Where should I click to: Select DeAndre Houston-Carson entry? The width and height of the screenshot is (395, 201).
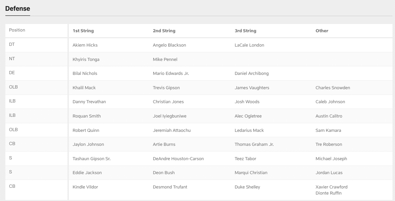point(178,159)
